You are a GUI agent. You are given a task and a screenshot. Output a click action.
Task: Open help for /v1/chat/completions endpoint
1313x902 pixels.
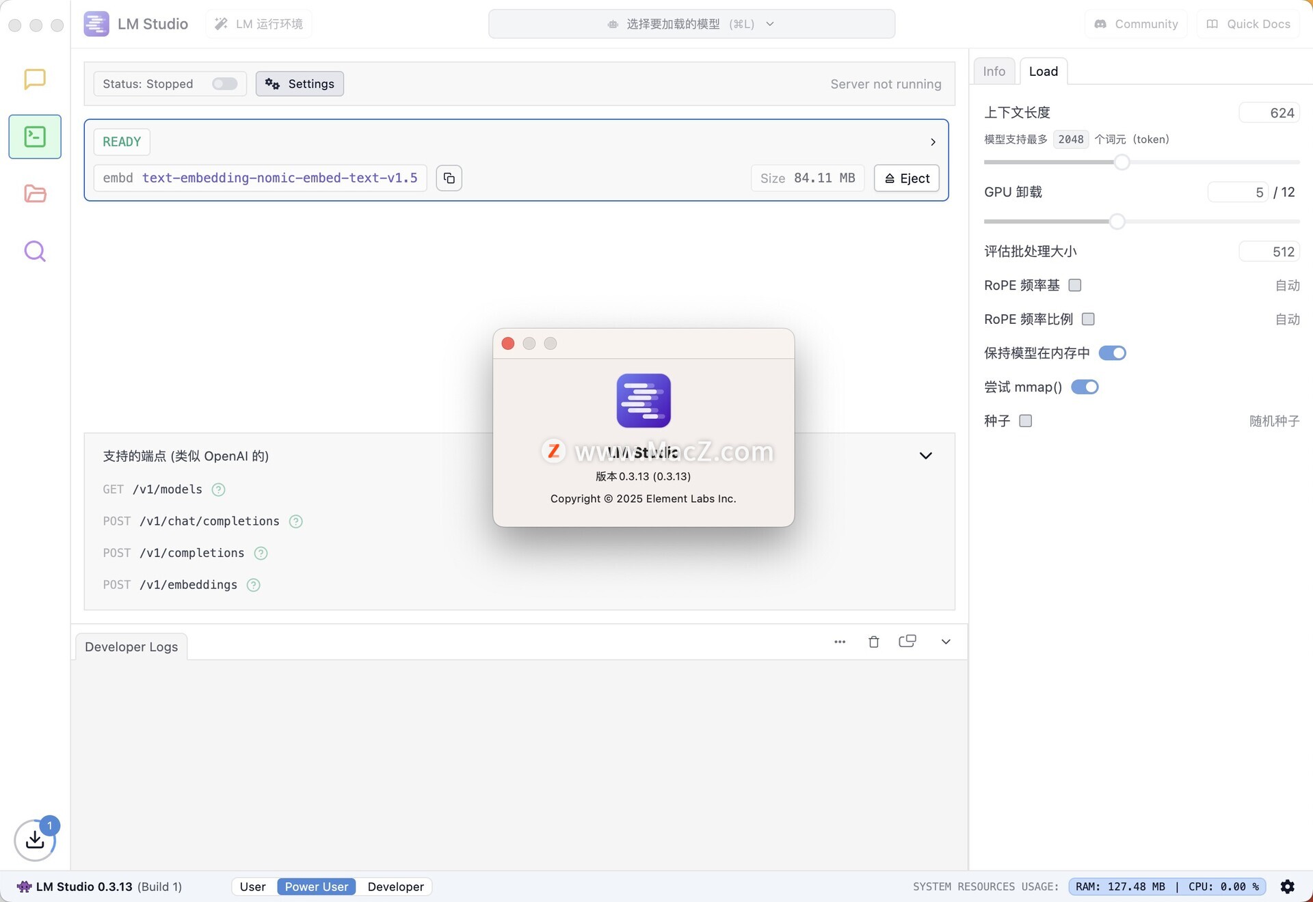[295, 521]
